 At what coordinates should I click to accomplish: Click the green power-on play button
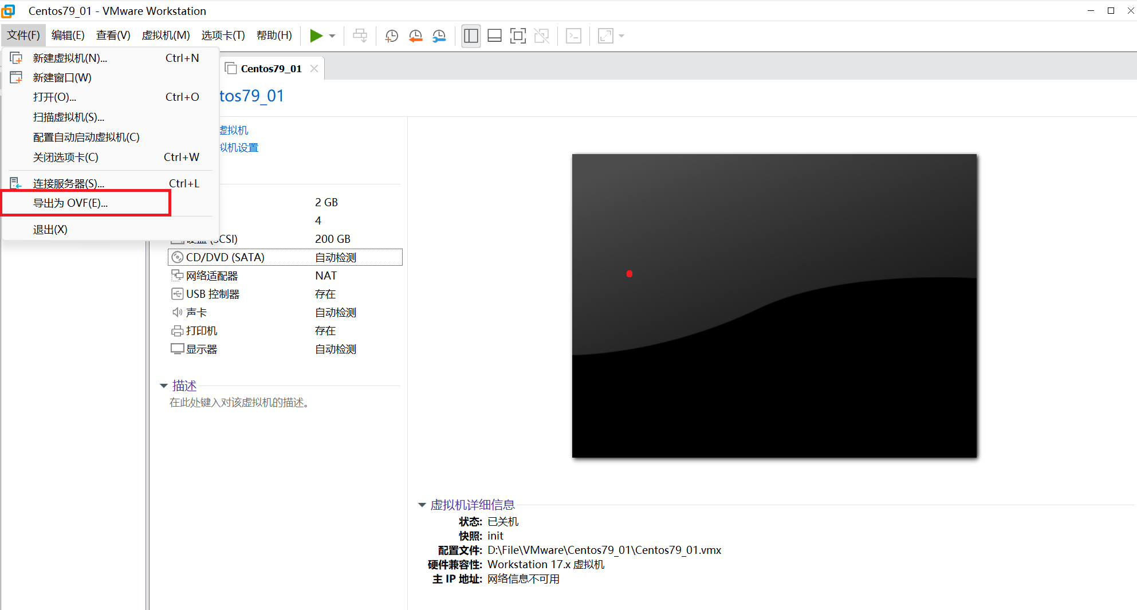coord(316,36)
